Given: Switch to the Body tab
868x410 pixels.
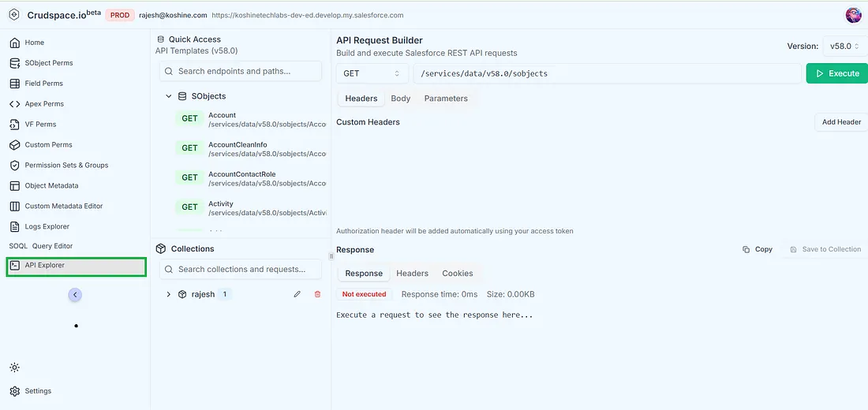Looking at the screenshot, I should tap(400, 99).
